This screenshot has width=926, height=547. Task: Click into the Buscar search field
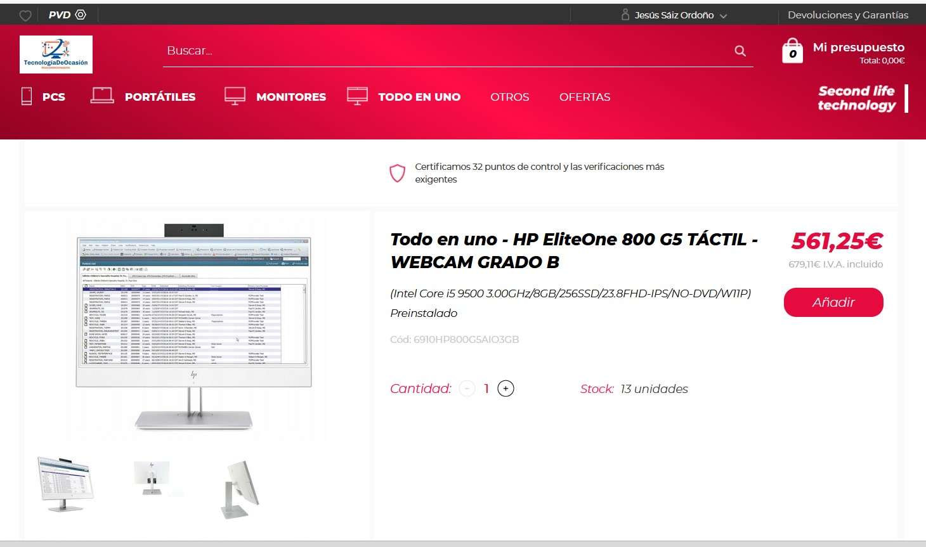point(444,51)
